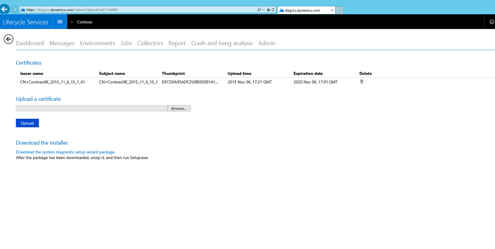This screenshot has width=495, height=249.
Task: Click the blue Upload button
Action: click(27, 123)
